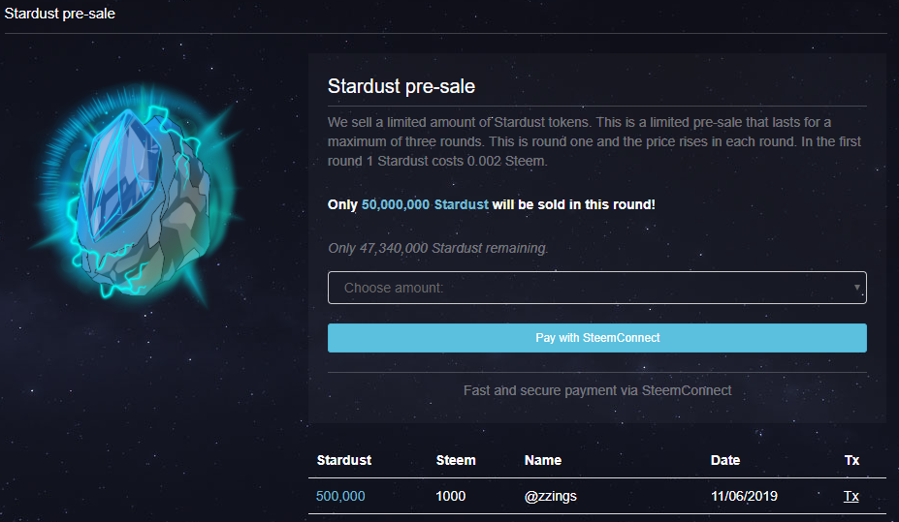Follow the underlined Tx link for @zzings
Image resolution: width=899 pixels, height=522 pixels.
(x=851, y=496)
